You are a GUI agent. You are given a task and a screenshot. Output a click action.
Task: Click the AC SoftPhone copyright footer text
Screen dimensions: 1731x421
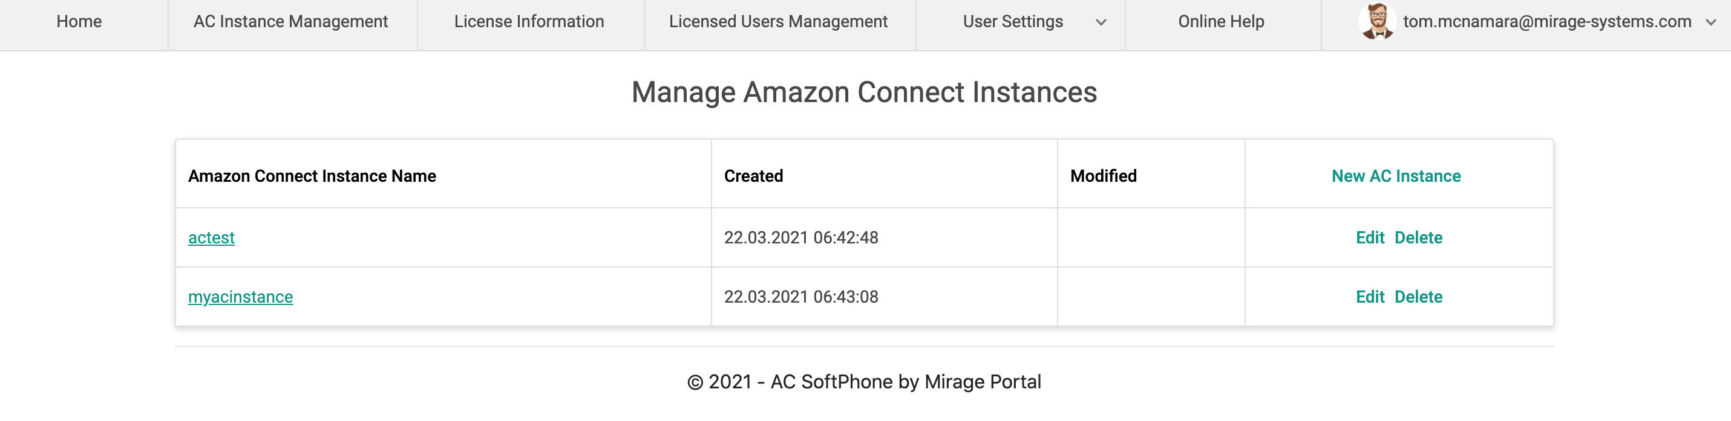[x=864, y=382]
